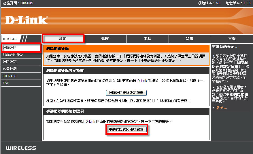This screenshot has height=154, width=253.
Task: Launch the 網際網路連線設定精靈 button
Action: (126, 93)
